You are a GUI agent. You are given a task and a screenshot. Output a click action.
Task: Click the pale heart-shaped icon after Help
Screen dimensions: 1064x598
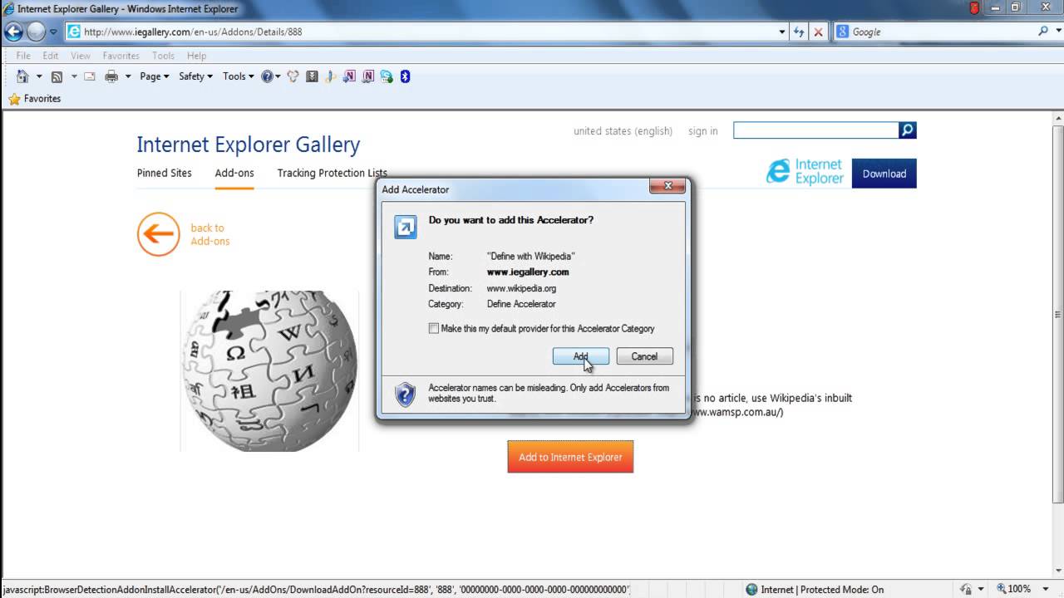tap(293, 76)
